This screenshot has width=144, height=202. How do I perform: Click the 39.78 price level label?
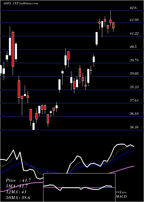pos(134,60)
